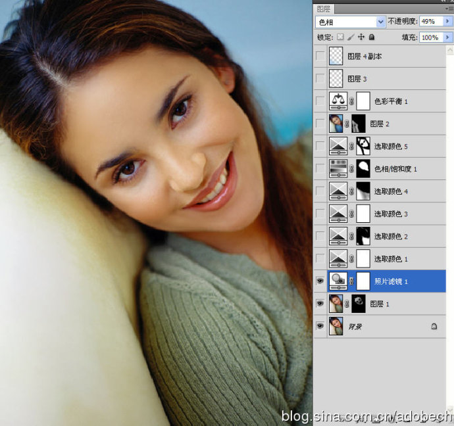This screenshot has width=454, height=426.
Task: Open the fill slider arrow next to 100%
Action: pos(447,37)
